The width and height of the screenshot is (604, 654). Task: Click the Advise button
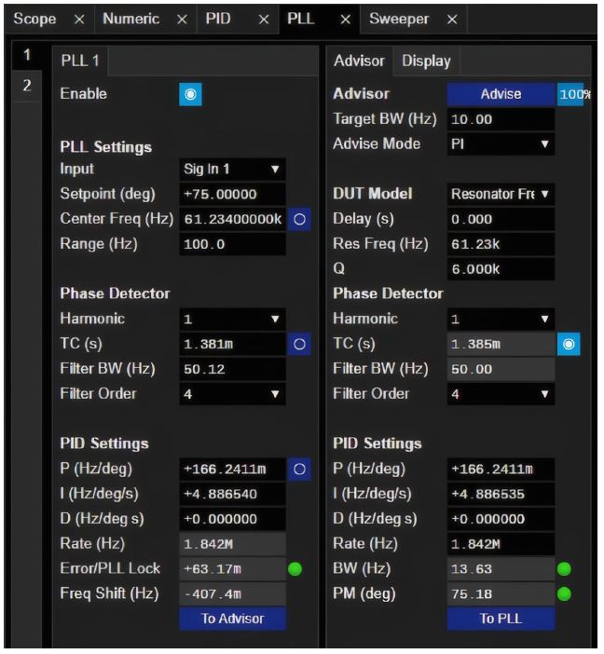[501, 94]
